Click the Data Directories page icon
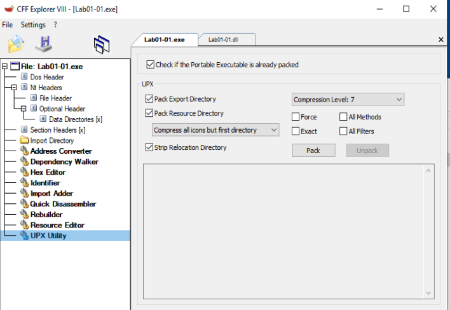Screen dimensions: 450x310 (x=43, y=119)
